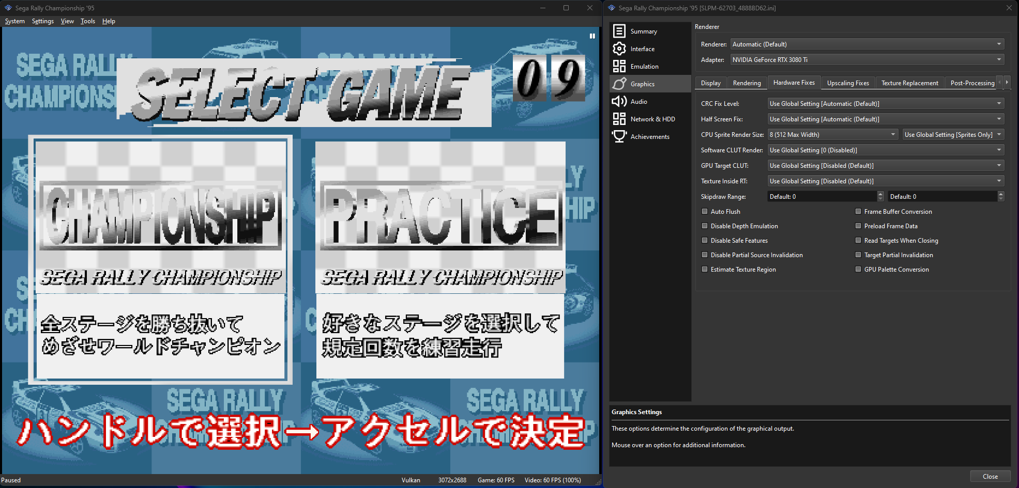Decrease the first Skipdraw Range value
The width and height of the screenshot is (1019, 488).
pyautogui.click(x=880, y=199)
